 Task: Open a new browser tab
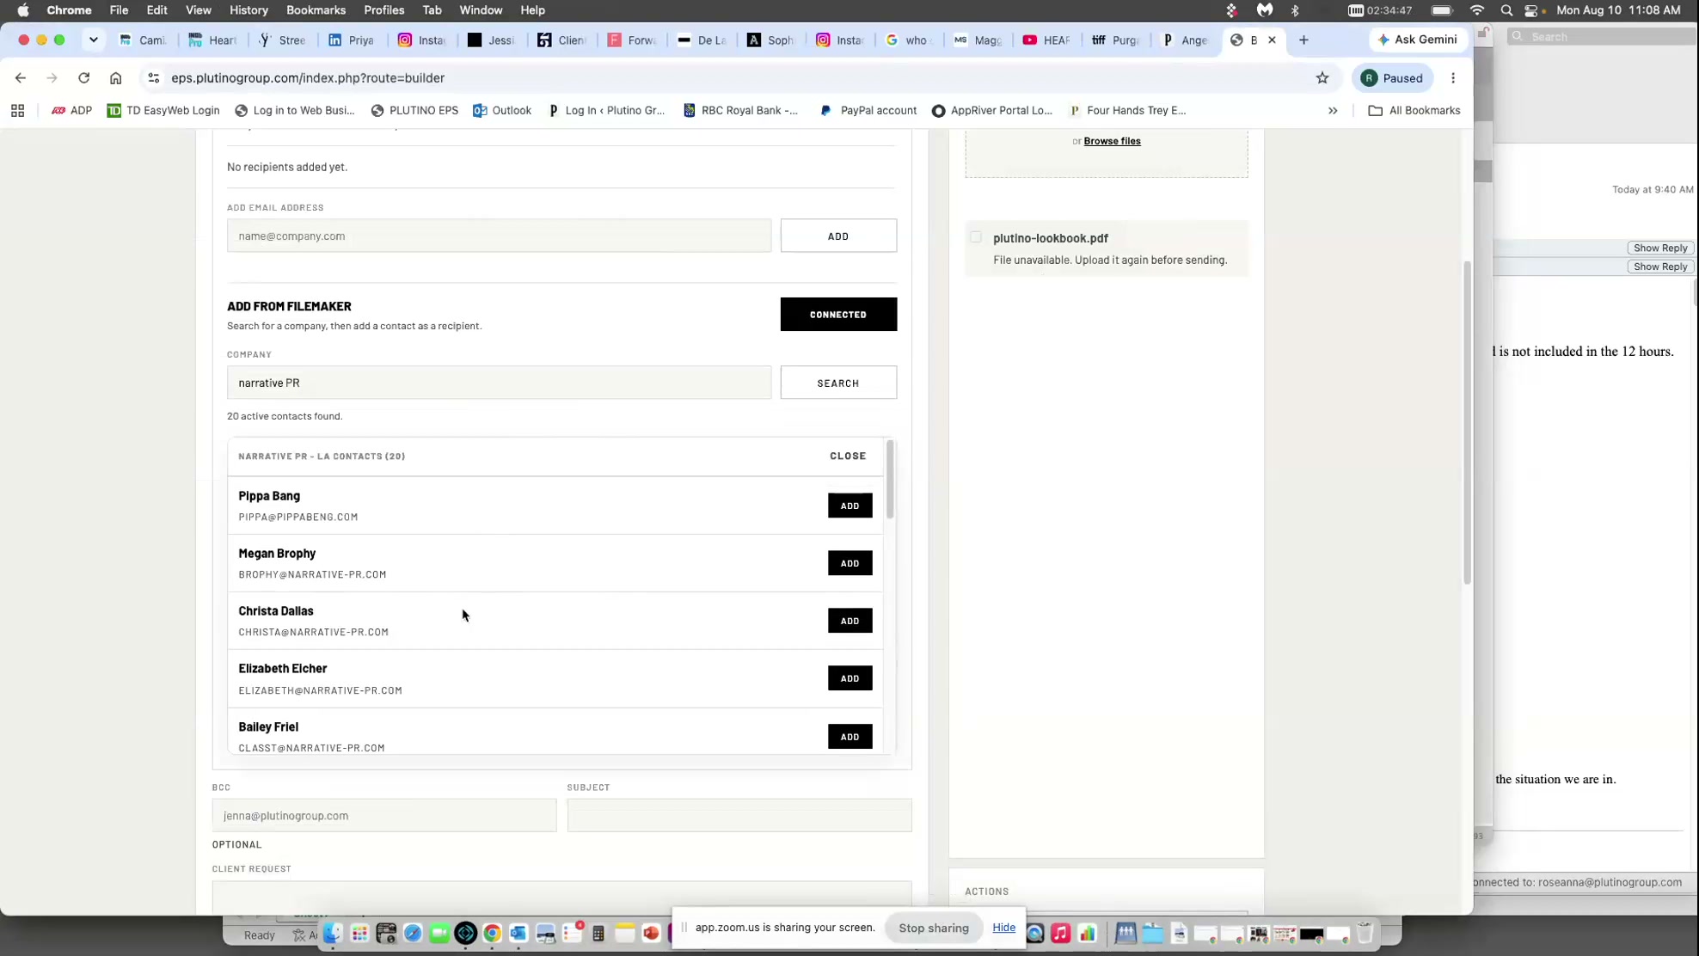click(x=1303, y=40)
